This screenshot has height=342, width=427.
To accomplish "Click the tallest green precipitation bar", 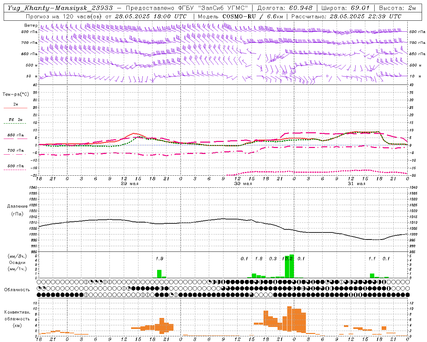I will 292,266.
